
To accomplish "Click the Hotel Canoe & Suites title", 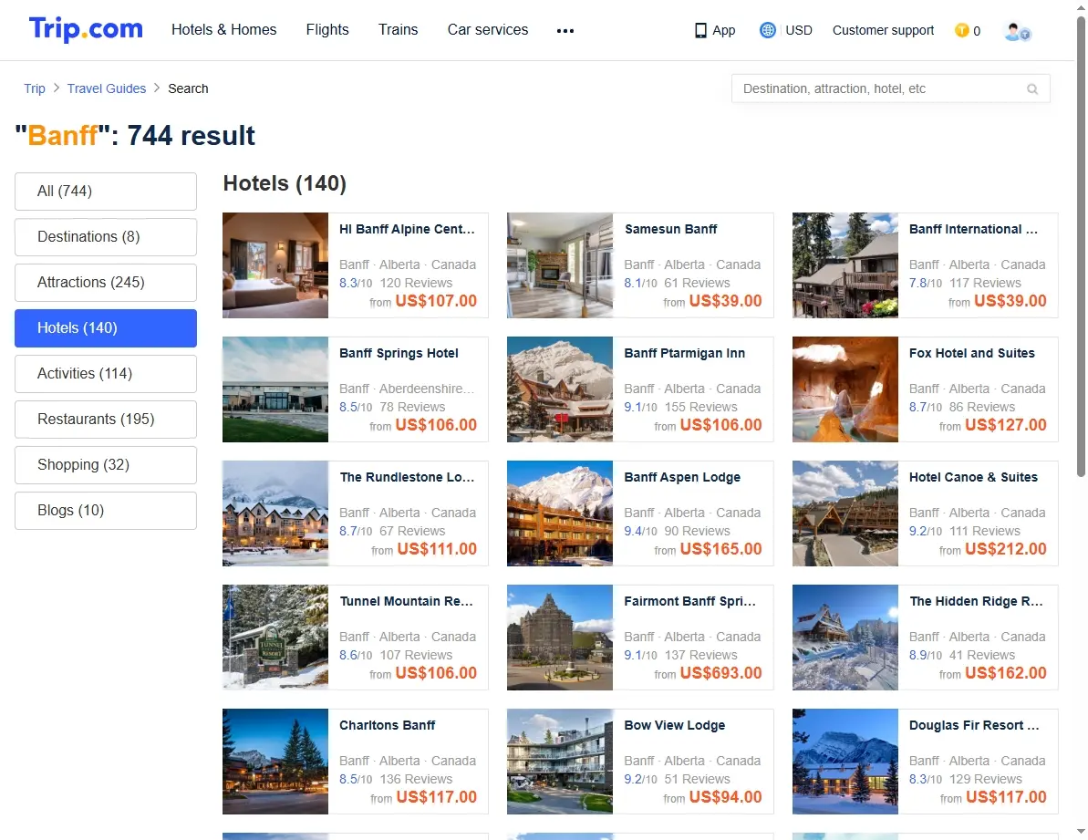I will 973,477.
